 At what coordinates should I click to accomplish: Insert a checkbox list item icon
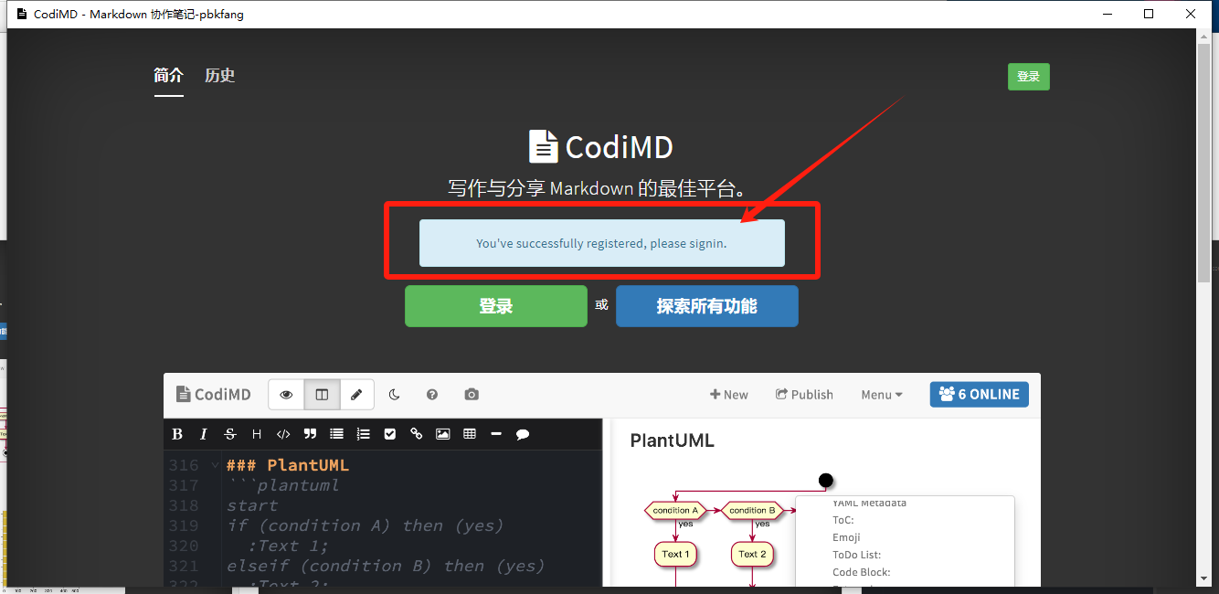point(390,434)
